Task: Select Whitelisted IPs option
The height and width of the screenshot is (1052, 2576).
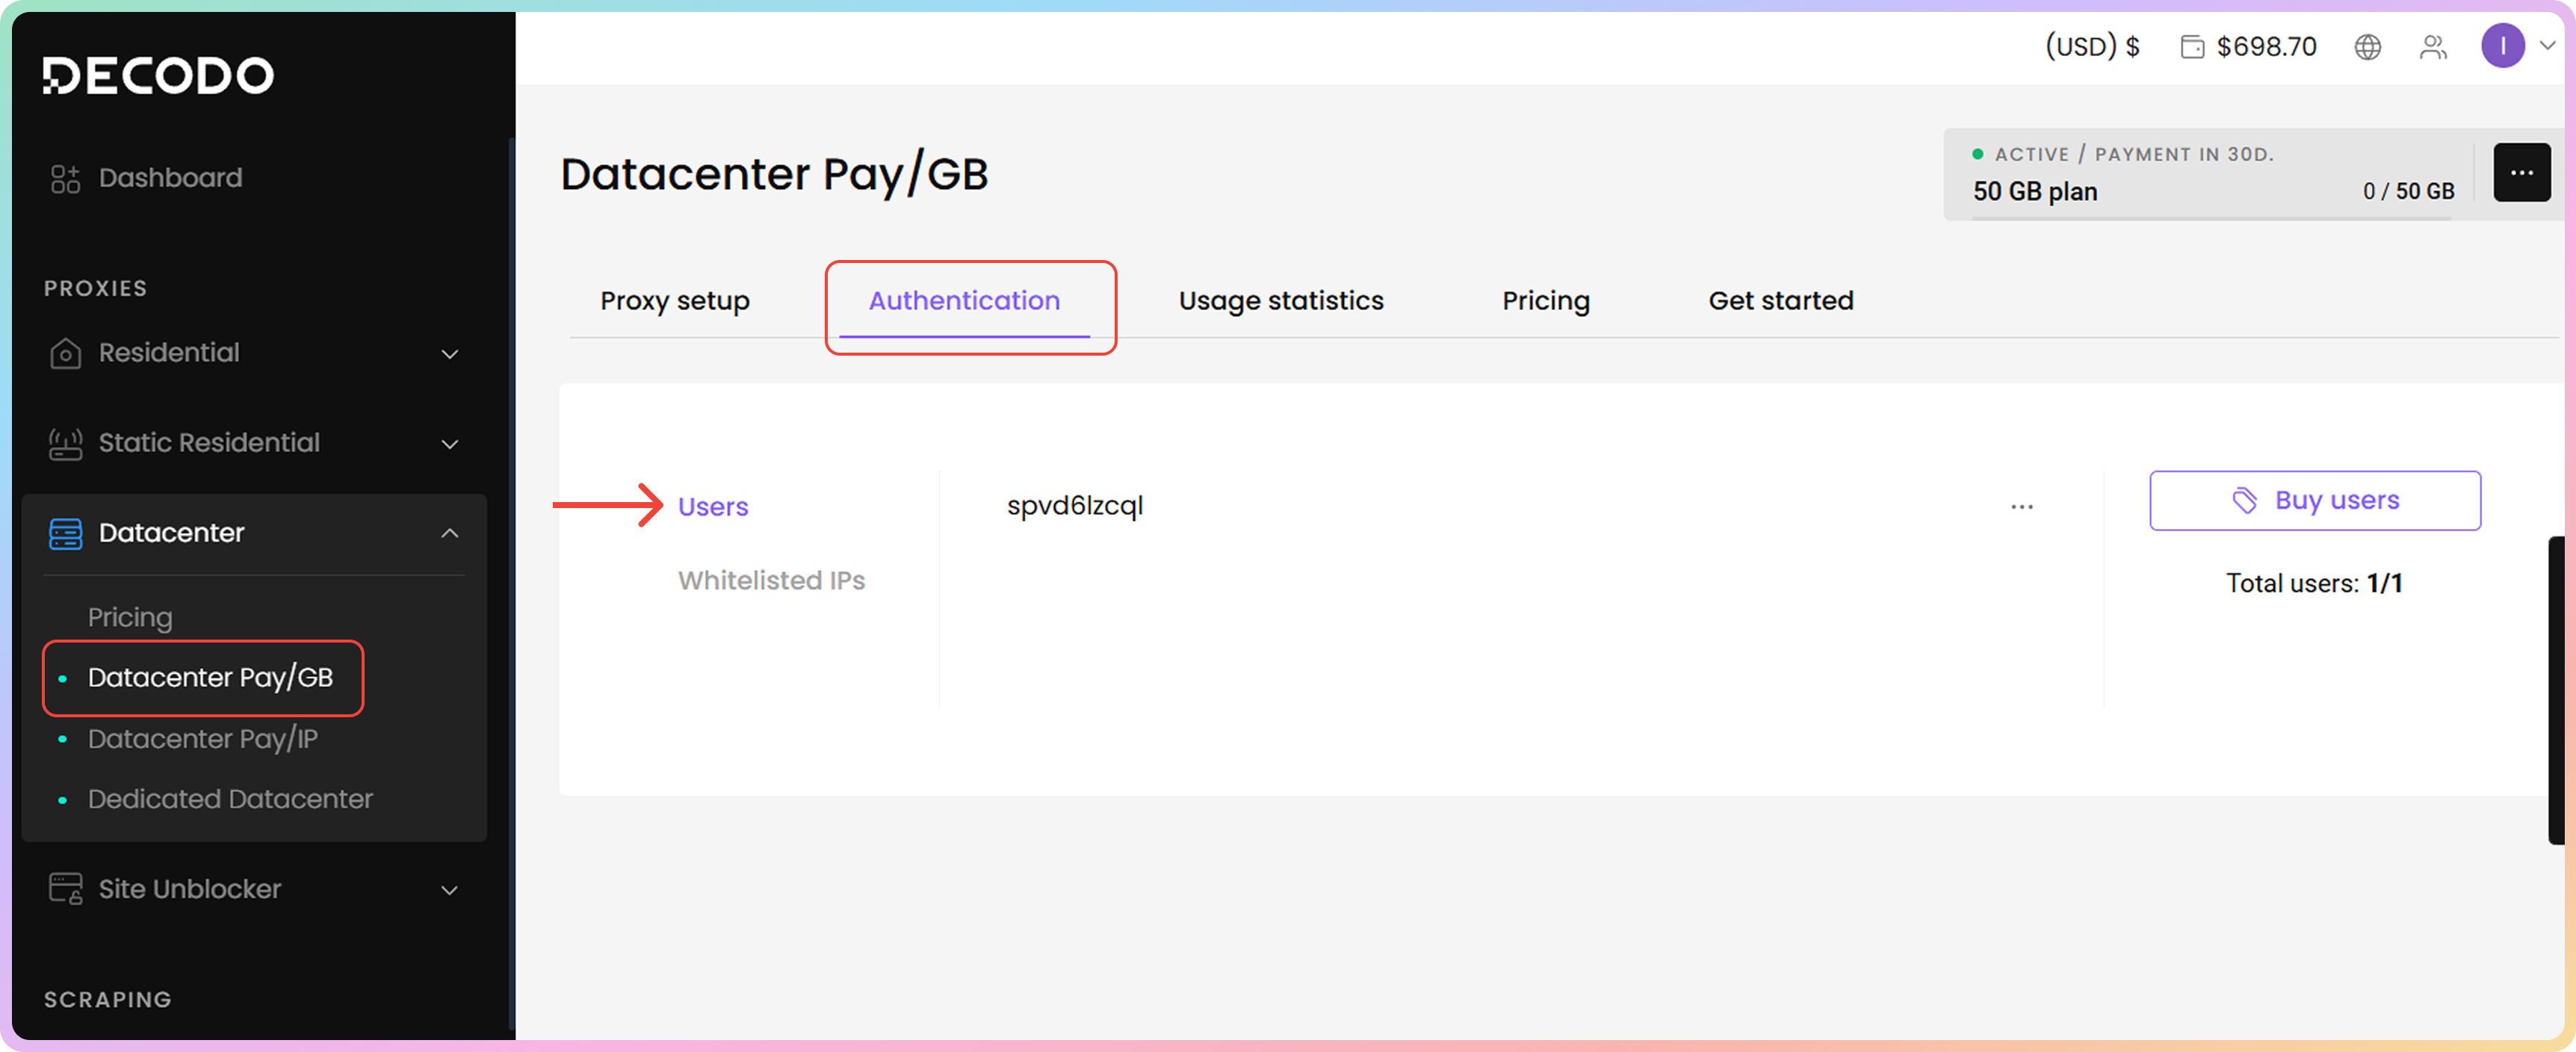Action: [x=771, y=580]
